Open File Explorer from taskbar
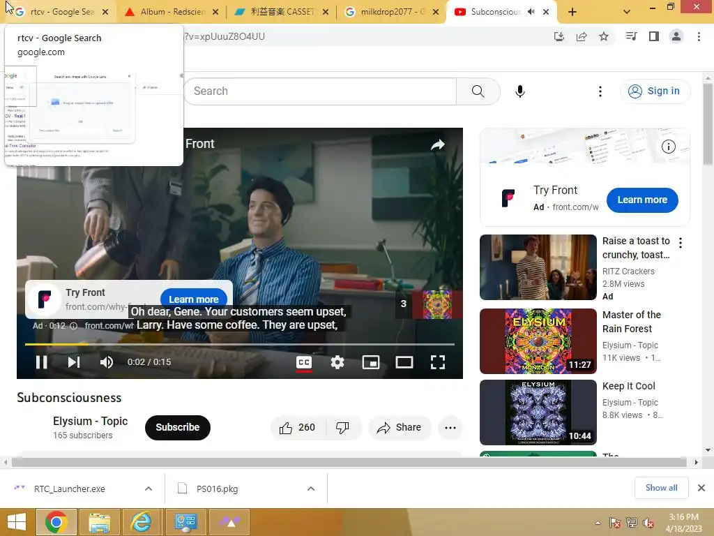The image size is (714, 536). [99, 522]
